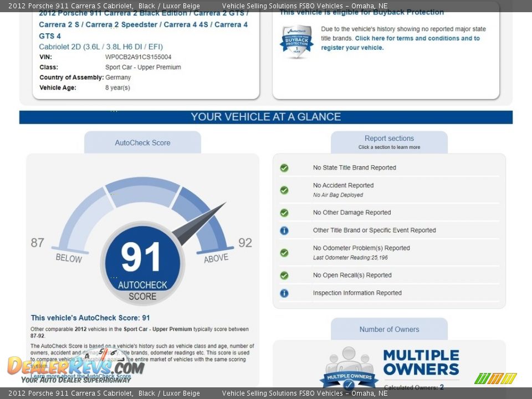Click the Cabriolet 2D engine description line
Viewport: 532px width, 399px height.
(101, 47)
